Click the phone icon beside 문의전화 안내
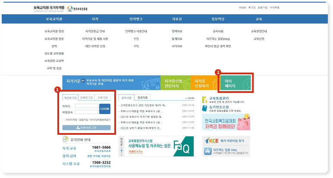The height and width of the screenshot is (178, 333). (x=66, y=139)
